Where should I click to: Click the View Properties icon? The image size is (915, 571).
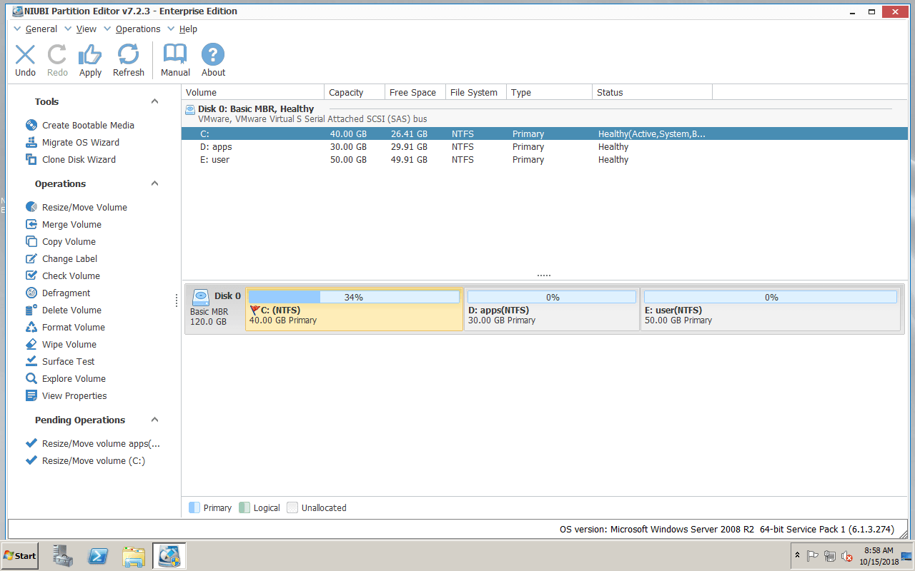31,395
